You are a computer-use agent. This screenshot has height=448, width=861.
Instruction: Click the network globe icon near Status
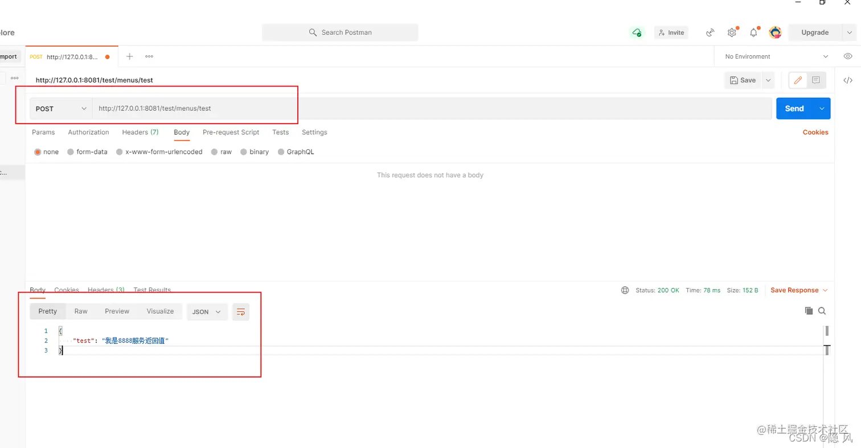[x=625, y=290]
